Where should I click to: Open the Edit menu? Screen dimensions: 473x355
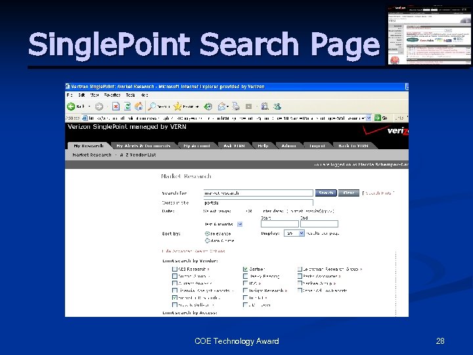[81, 95]
